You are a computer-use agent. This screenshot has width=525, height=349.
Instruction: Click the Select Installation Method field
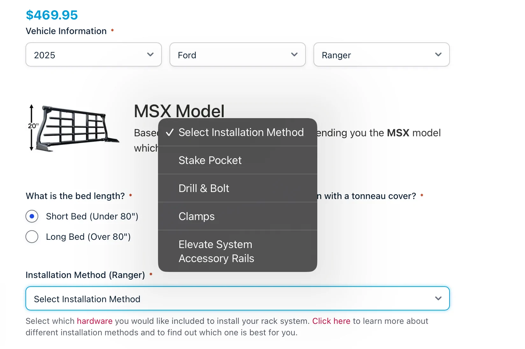(x=238, y=298)
